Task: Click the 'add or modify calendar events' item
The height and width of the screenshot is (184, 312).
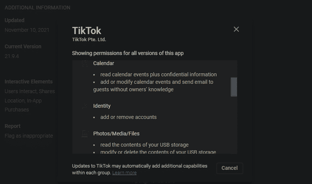Action: 153,86
